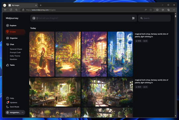Focus the 'What will you imagine?' prompt field
Viewport: 179px width, 120px height.
tap(84, 18)
